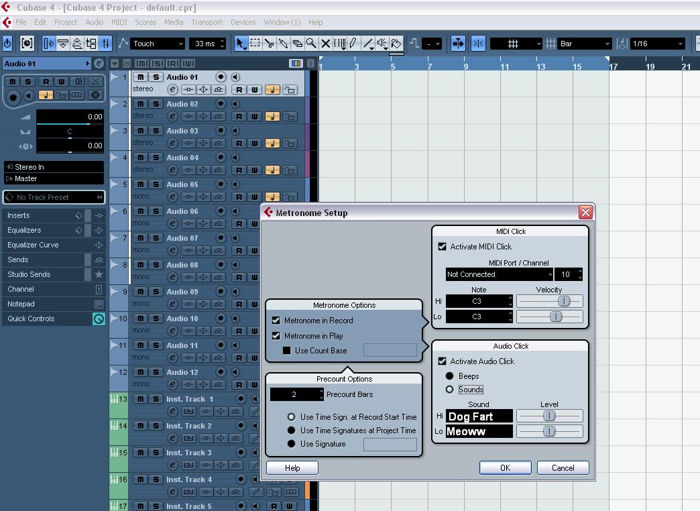Open the Project menu
This screenshot has width=700, height=511.
[x=66, y=22]
